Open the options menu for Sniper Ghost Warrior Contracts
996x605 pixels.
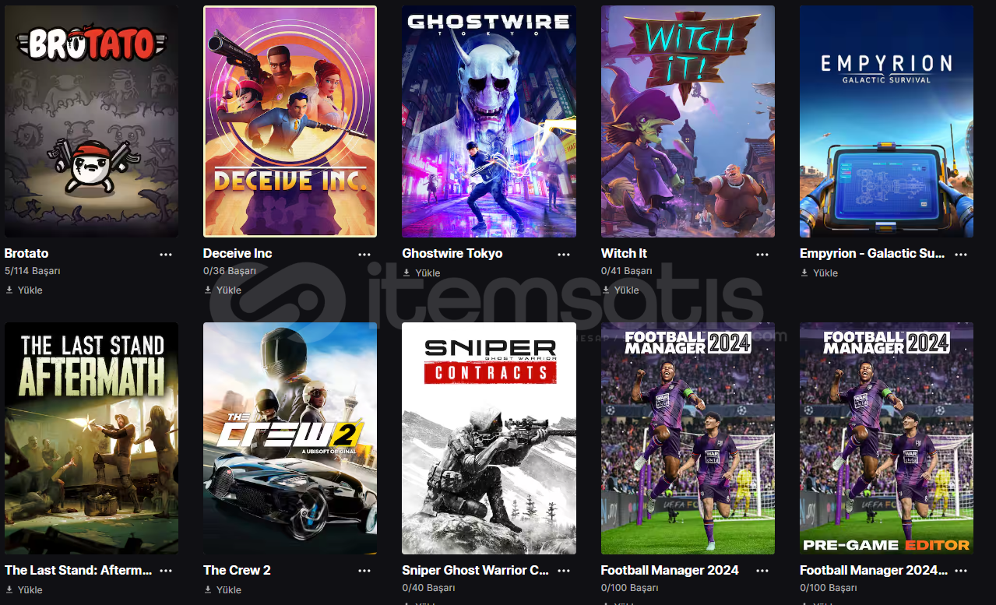[564, 571]
